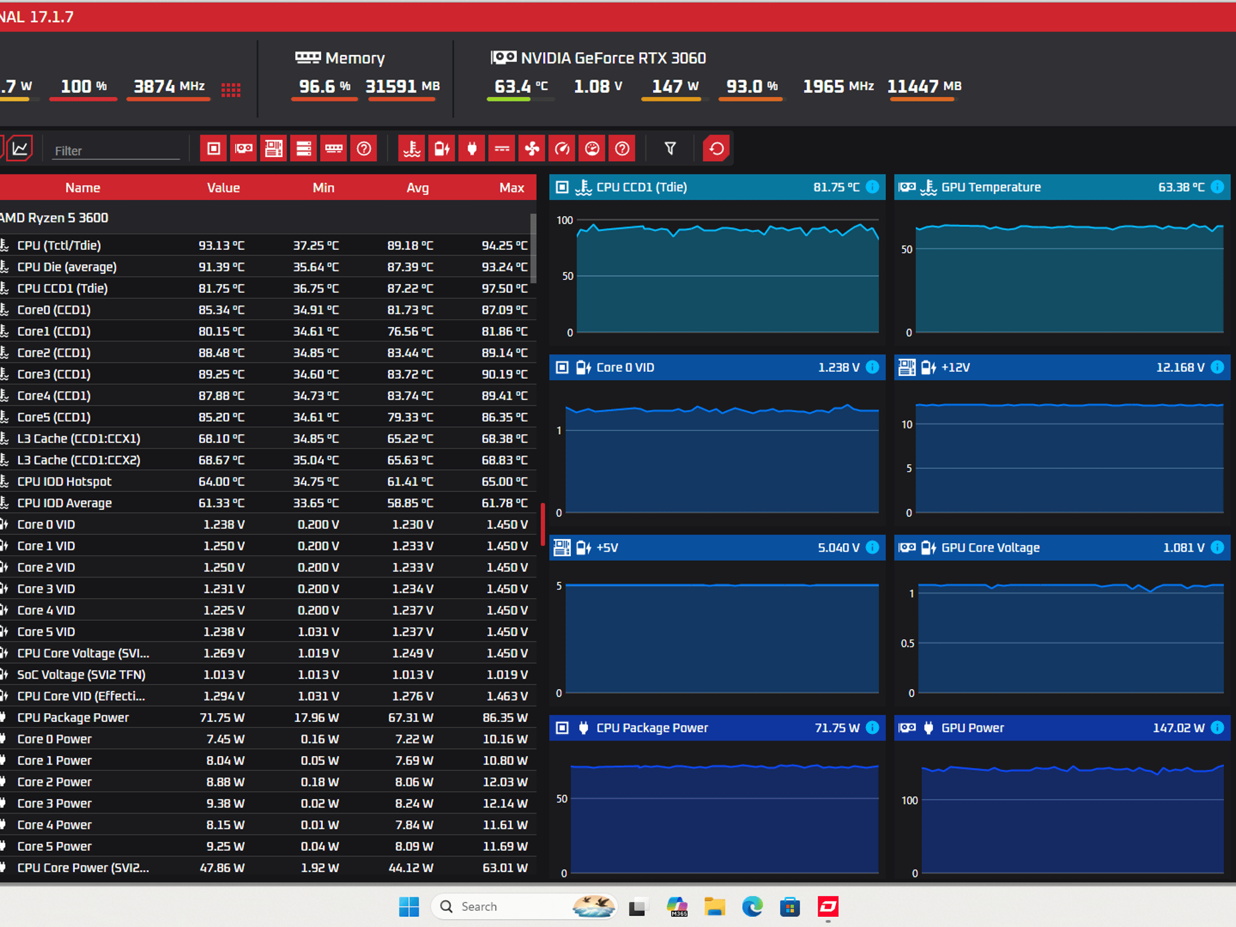The height and width of the screenshot is (927, 1236).
Task: Click the fan speed sensor type icon
Action: [532, 148]
